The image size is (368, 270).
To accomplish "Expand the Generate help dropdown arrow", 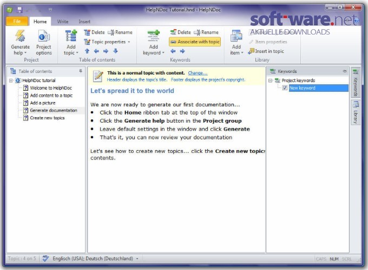I will pyautogui.click(x=25, y=53).
